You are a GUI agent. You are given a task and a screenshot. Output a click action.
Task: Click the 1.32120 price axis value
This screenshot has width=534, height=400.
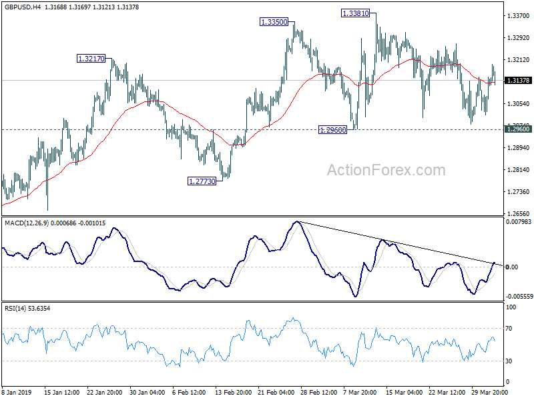(x=519, y=60)
